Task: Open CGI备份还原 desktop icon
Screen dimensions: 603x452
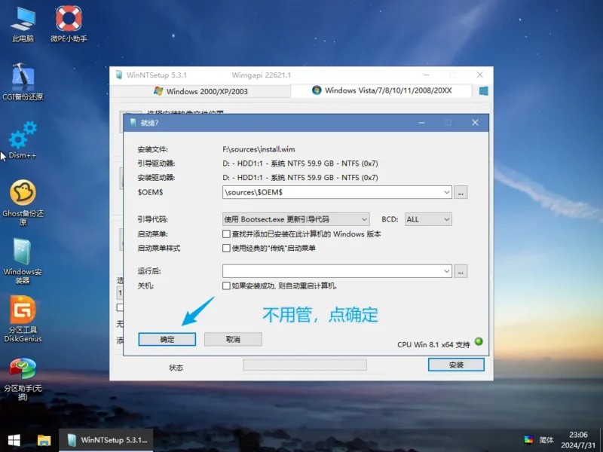Action: tap(23, 81)
